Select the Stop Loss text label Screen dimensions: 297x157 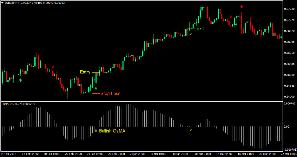(110, 93)
